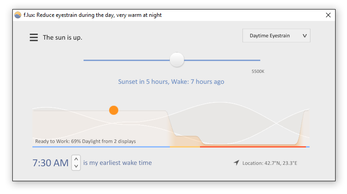The image size is (347, 194).
Task: Open the hamburger menu
Action: click(x=34, y=37)
